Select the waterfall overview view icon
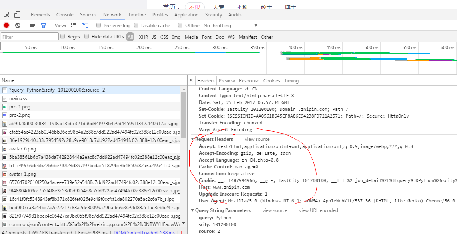The image size is (457, 234). pyautogui.click(x=85, y=25)
